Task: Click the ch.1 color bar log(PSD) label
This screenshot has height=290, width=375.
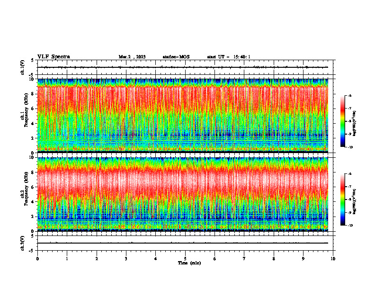Action: 355,124
